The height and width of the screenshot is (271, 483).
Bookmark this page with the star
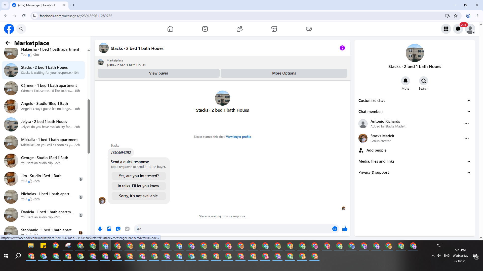coord(456,16)
